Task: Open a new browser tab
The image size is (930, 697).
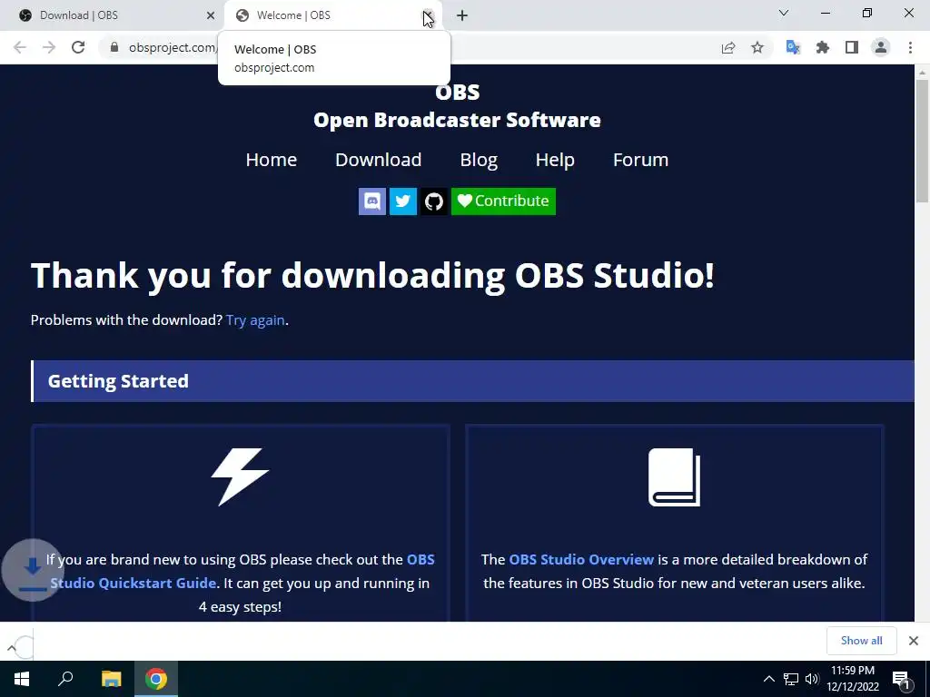Action: point(462,15)
